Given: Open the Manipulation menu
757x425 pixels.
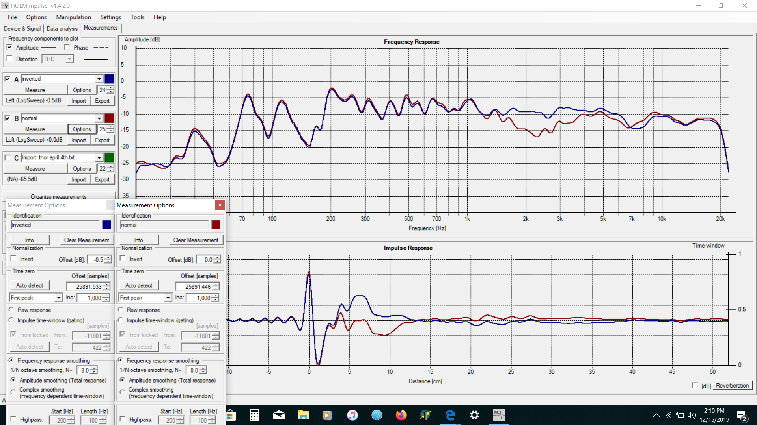Looking at the screenshot, I should pos(73,17).
